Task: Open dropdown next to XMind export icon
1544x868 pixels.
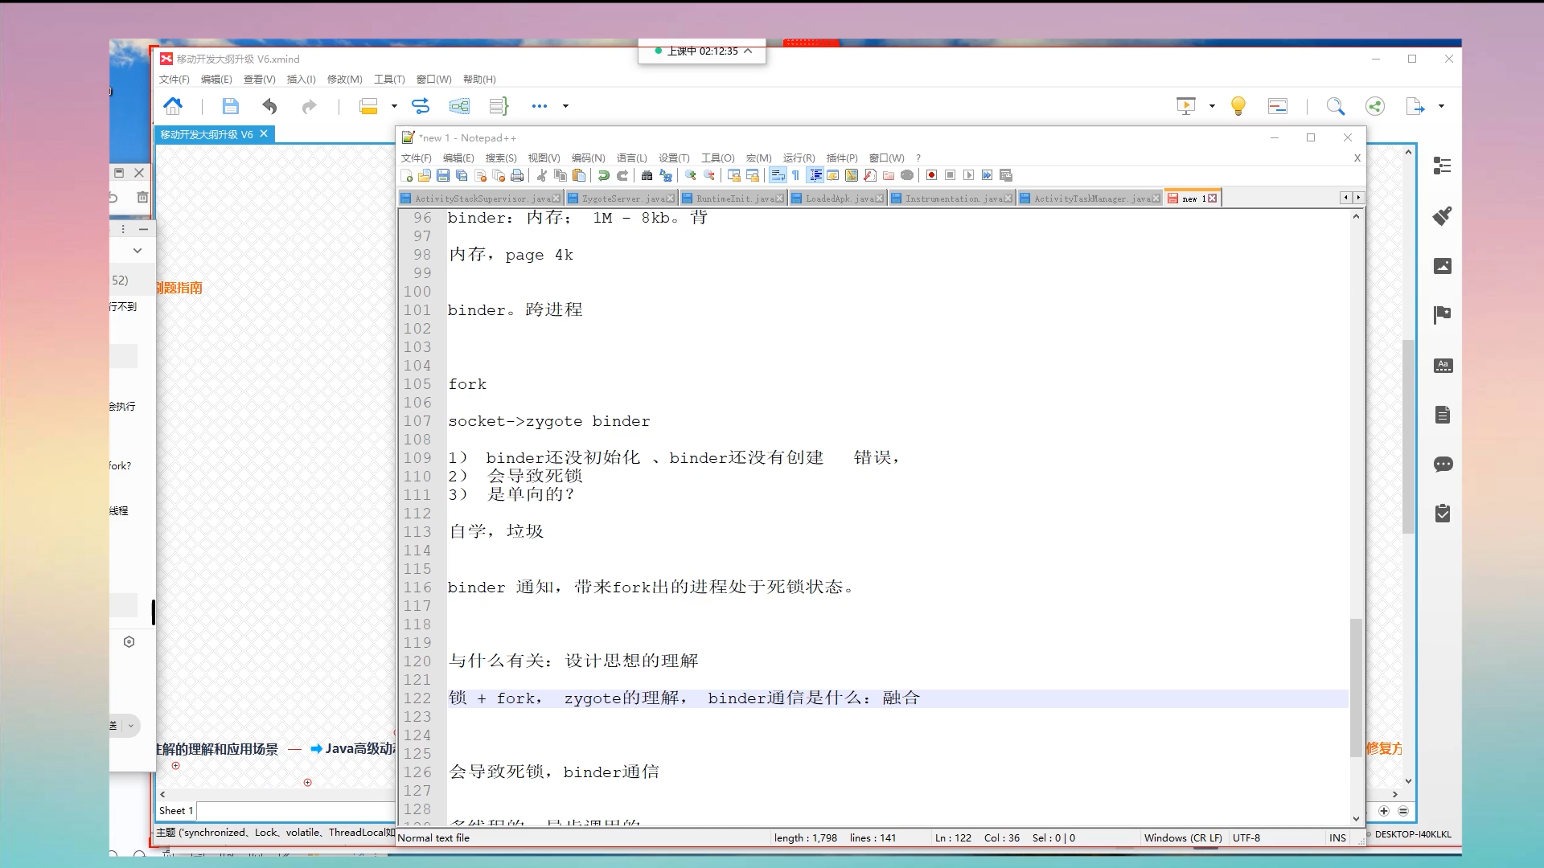Action: point(1441,106)
